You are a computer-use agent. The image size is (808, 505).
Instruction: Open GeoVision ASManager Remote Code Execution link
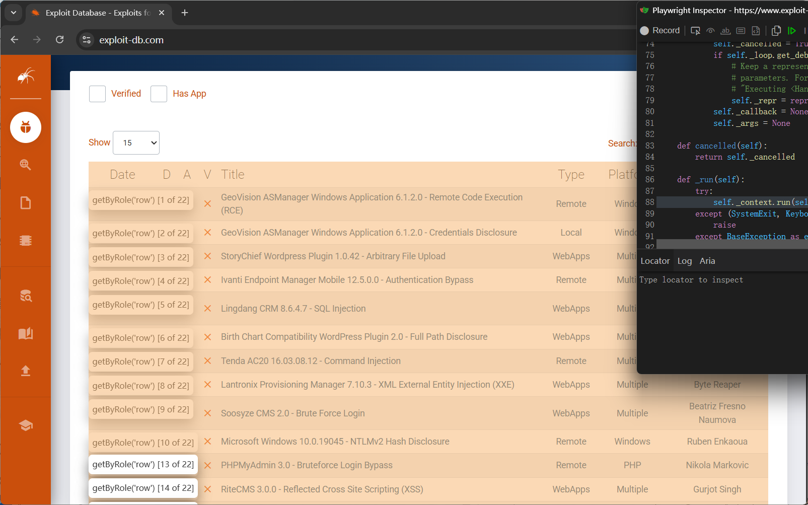[372, 204]
